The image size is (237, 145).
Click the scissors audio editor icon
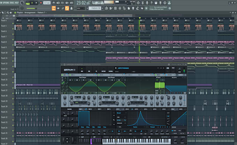point(143,3)
